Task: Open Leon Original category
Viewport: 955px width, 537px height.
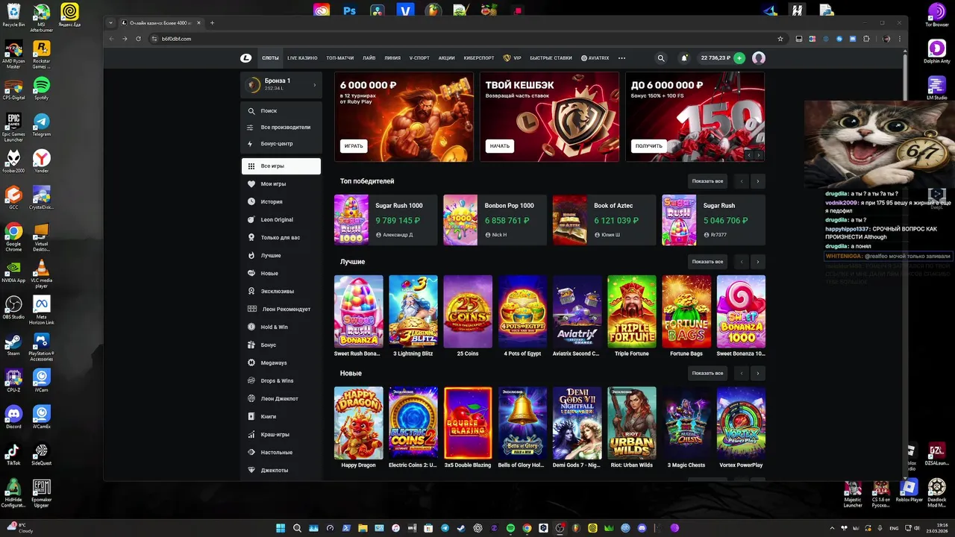Action: coord(281,219)
